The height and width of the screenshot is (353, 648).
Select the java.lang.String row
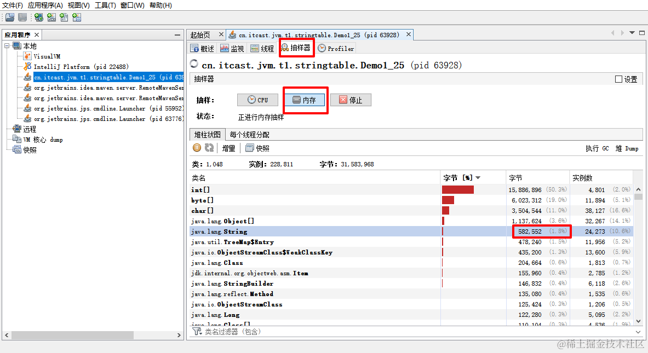point(411,231)
